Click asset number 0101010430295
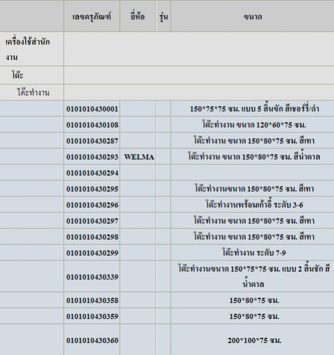334x355 pixels. [x=92, y=189]
